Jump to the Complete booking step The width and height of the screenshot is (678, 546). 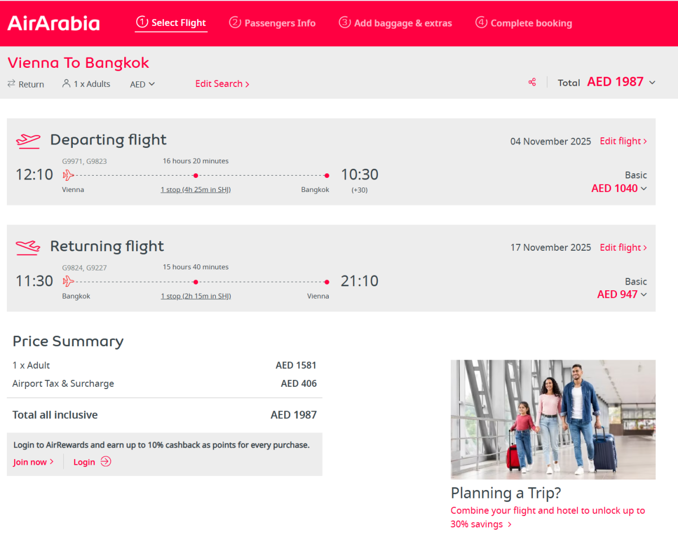[x=524, y=23]
